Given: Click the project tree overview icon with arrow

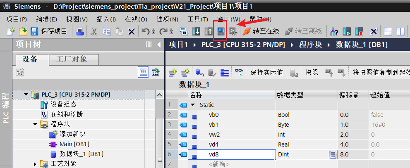Looking at the screenshot, I should click(156, 72).
